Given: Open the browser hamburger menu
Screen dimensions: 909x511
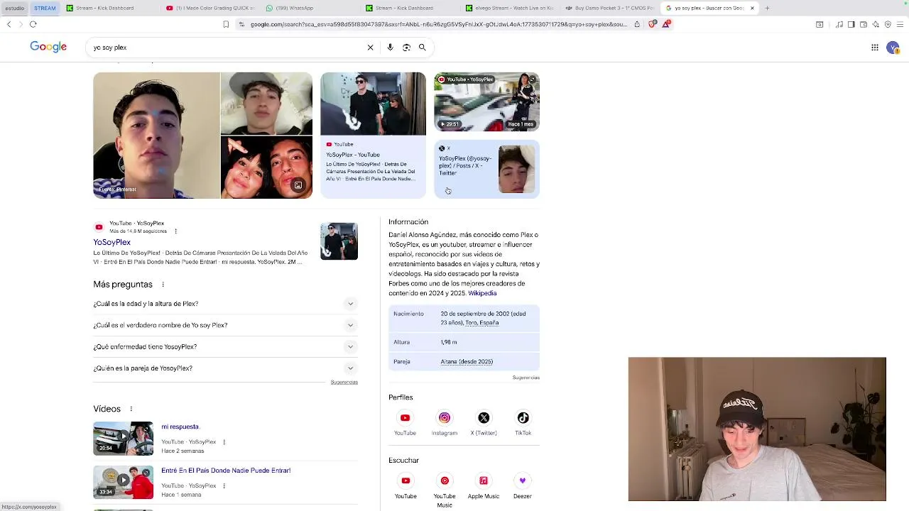Looking at the screenshot, I should [900, 24].
